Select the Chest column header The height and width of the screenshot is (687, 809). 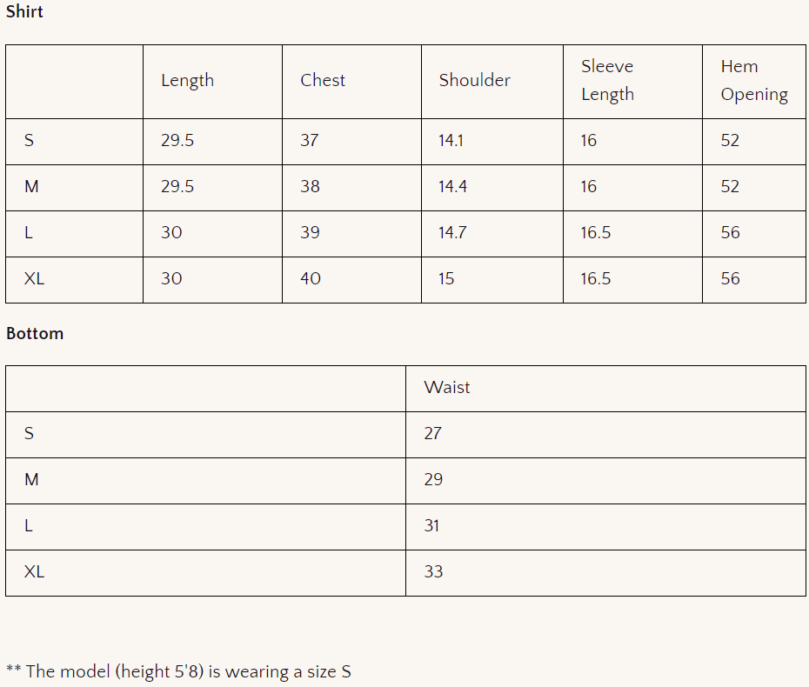323,80
